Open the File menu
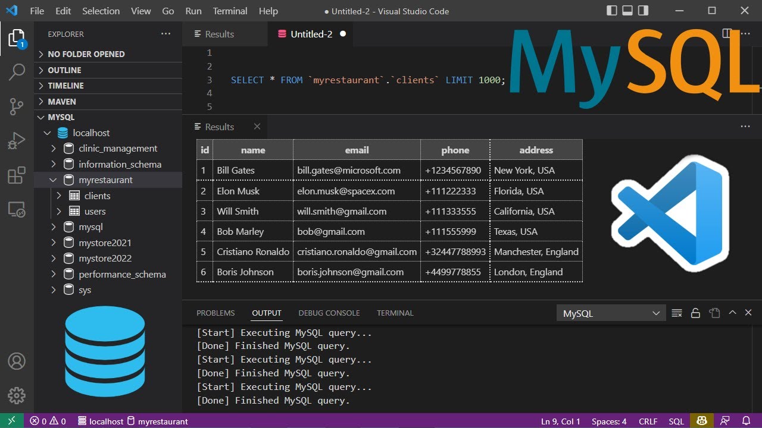Viewport: 762px width, 428px height. pos(37,11)
